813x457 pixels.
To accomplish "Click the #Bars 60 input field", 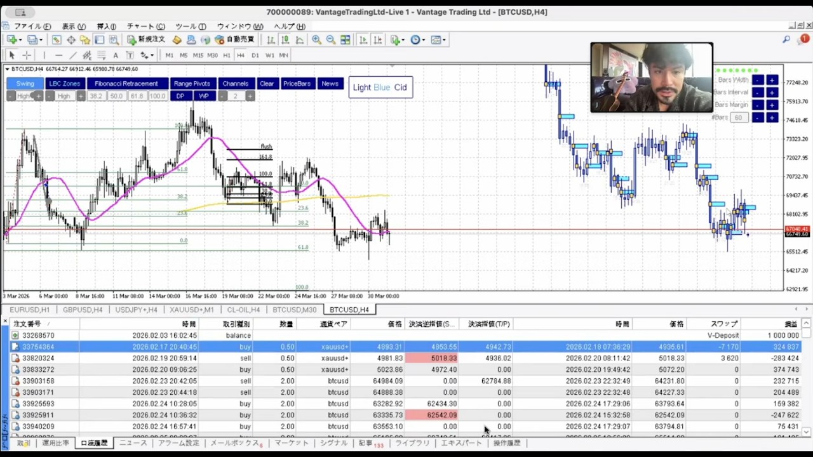I will (739, 118).
